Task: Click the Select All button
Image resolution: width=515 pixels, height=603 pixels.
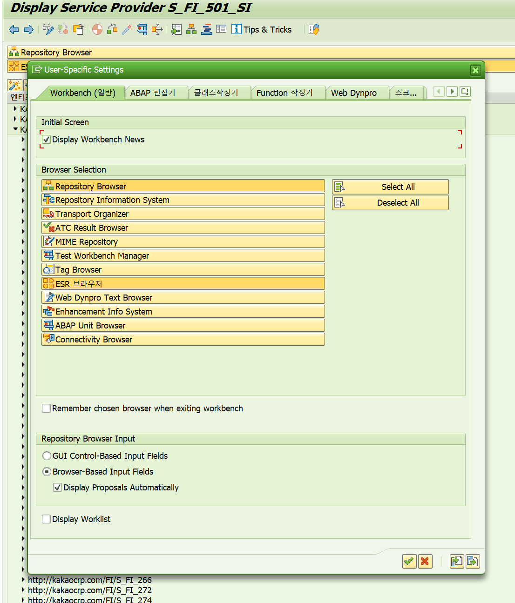Action: click(390, 187)
